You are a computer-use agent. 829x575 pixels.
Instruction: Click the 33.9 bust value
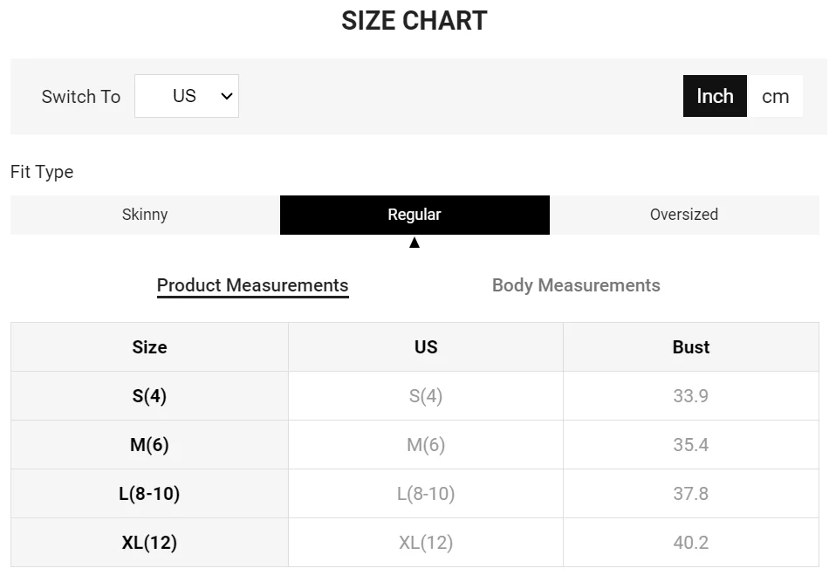pyautogui.click(x=691, y=396)
